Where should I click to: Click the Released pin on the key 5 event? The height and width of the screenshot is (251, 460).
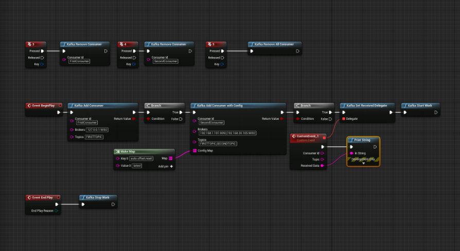(222, 58)
